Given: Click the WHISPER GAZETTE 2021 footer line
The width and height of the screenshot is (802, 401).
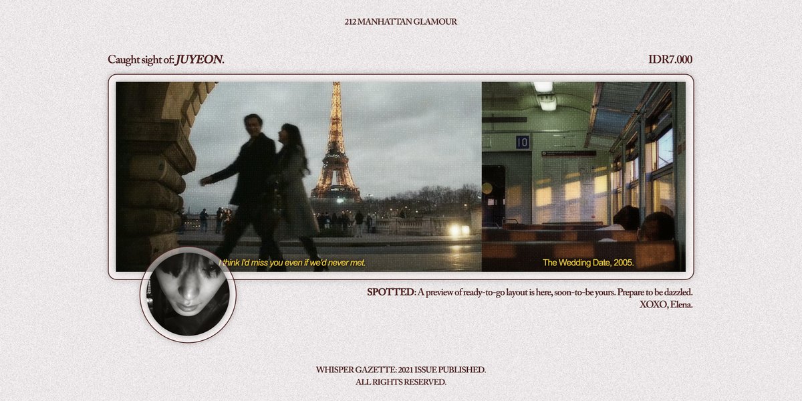Looking at the screenshot, I should click(401, 368).
